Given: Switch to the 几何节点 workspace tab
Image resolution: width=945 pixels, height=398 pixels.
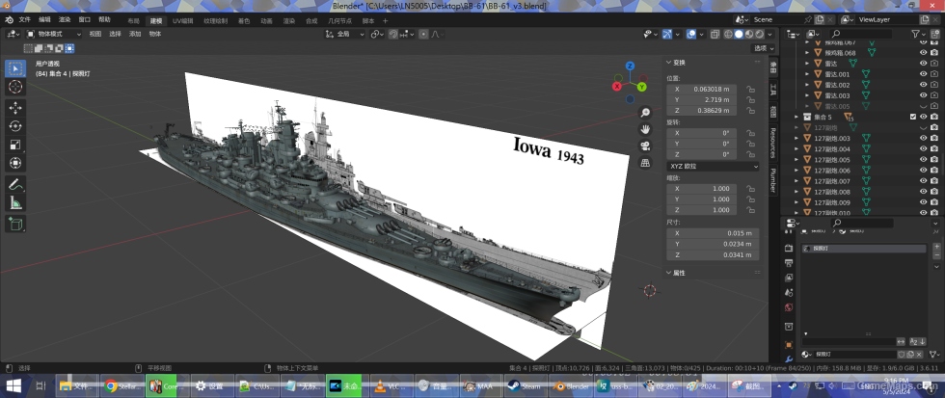Looking at the screenshot, I should tap(339, 20).
